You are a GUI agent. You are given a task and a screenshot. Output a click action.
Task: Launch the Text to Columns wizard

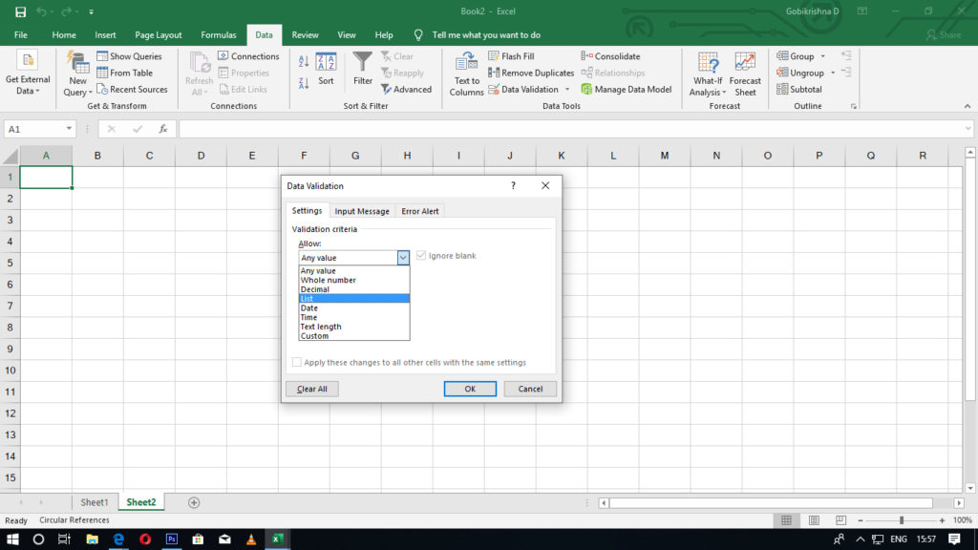(x=466, y=74)
